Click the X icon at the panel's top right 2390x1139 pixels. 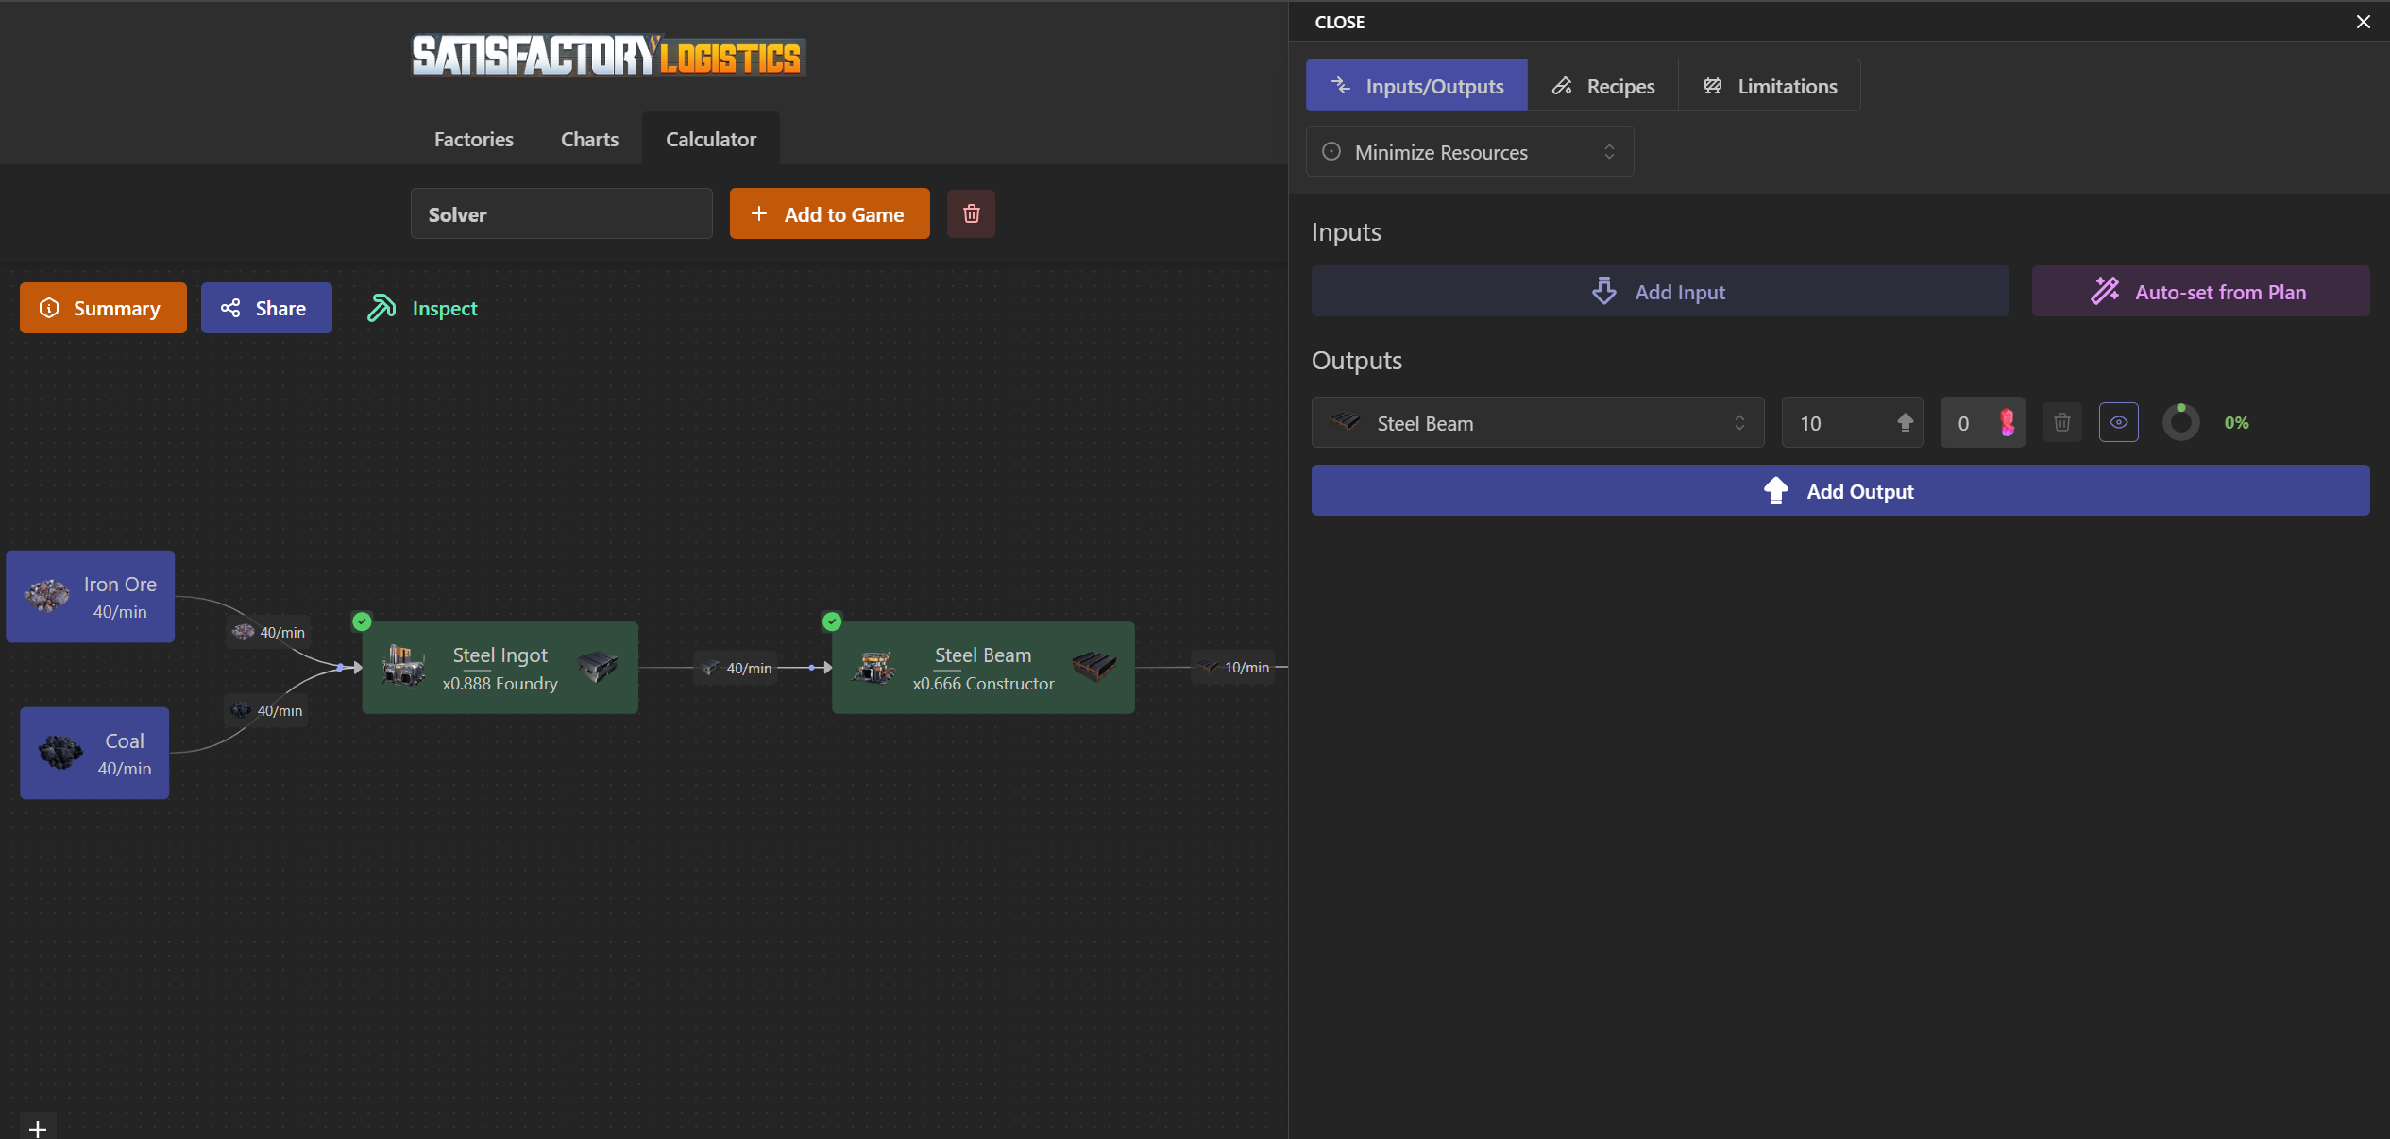point(2363,22)
